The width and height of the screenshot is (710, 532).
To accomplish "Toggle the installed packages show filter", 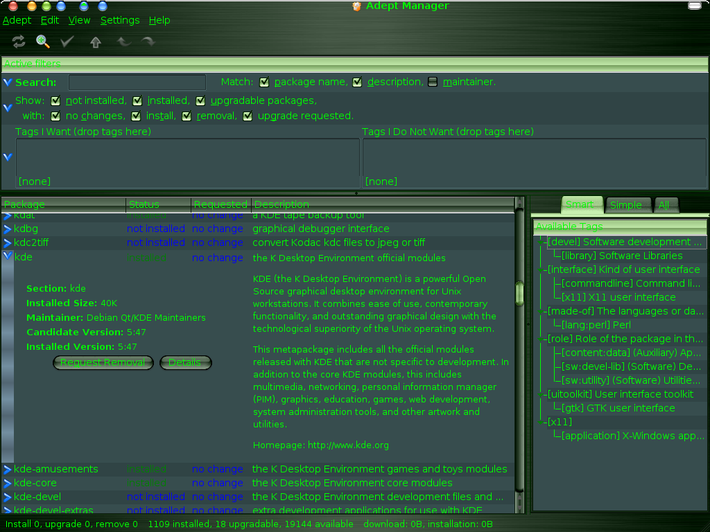I will pyautogui.click(x=137, y=101).
